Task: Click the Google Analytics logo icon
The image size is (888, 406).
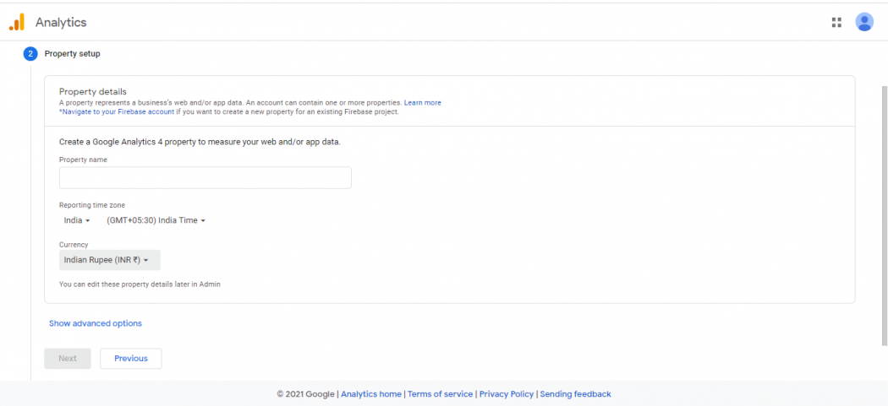Action: 17,22
